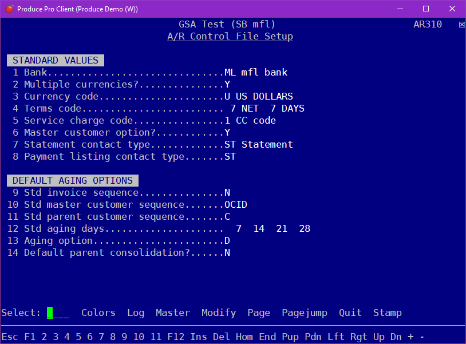Click the End key label

coord(267,337)
